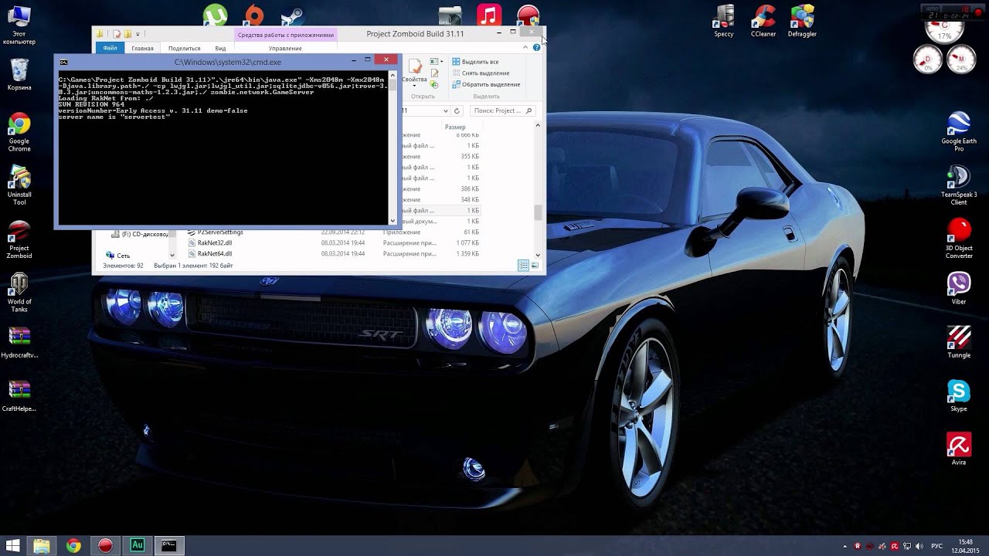
Task: Open the Свойства dropdown in ribbon
Action: [x=414, y=74]
